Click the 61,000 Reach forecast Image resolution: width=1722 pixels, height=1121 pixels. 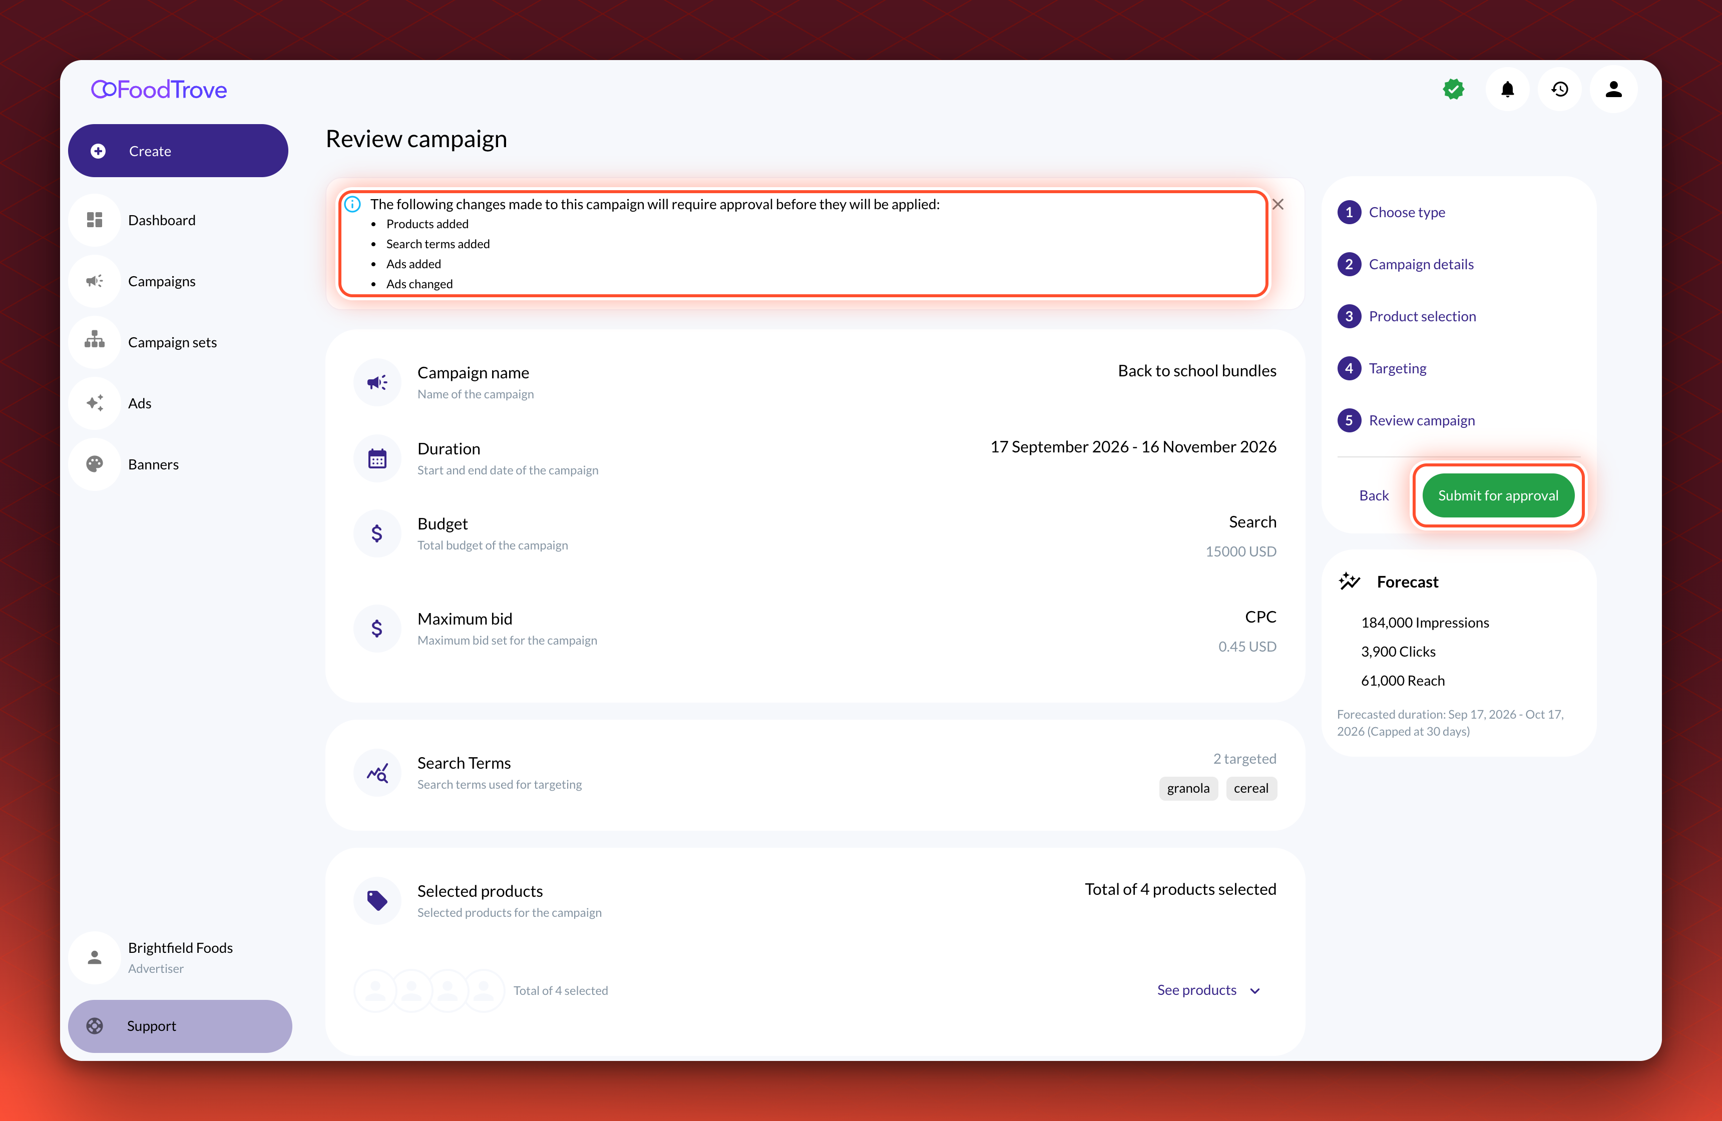(1402, 681)
